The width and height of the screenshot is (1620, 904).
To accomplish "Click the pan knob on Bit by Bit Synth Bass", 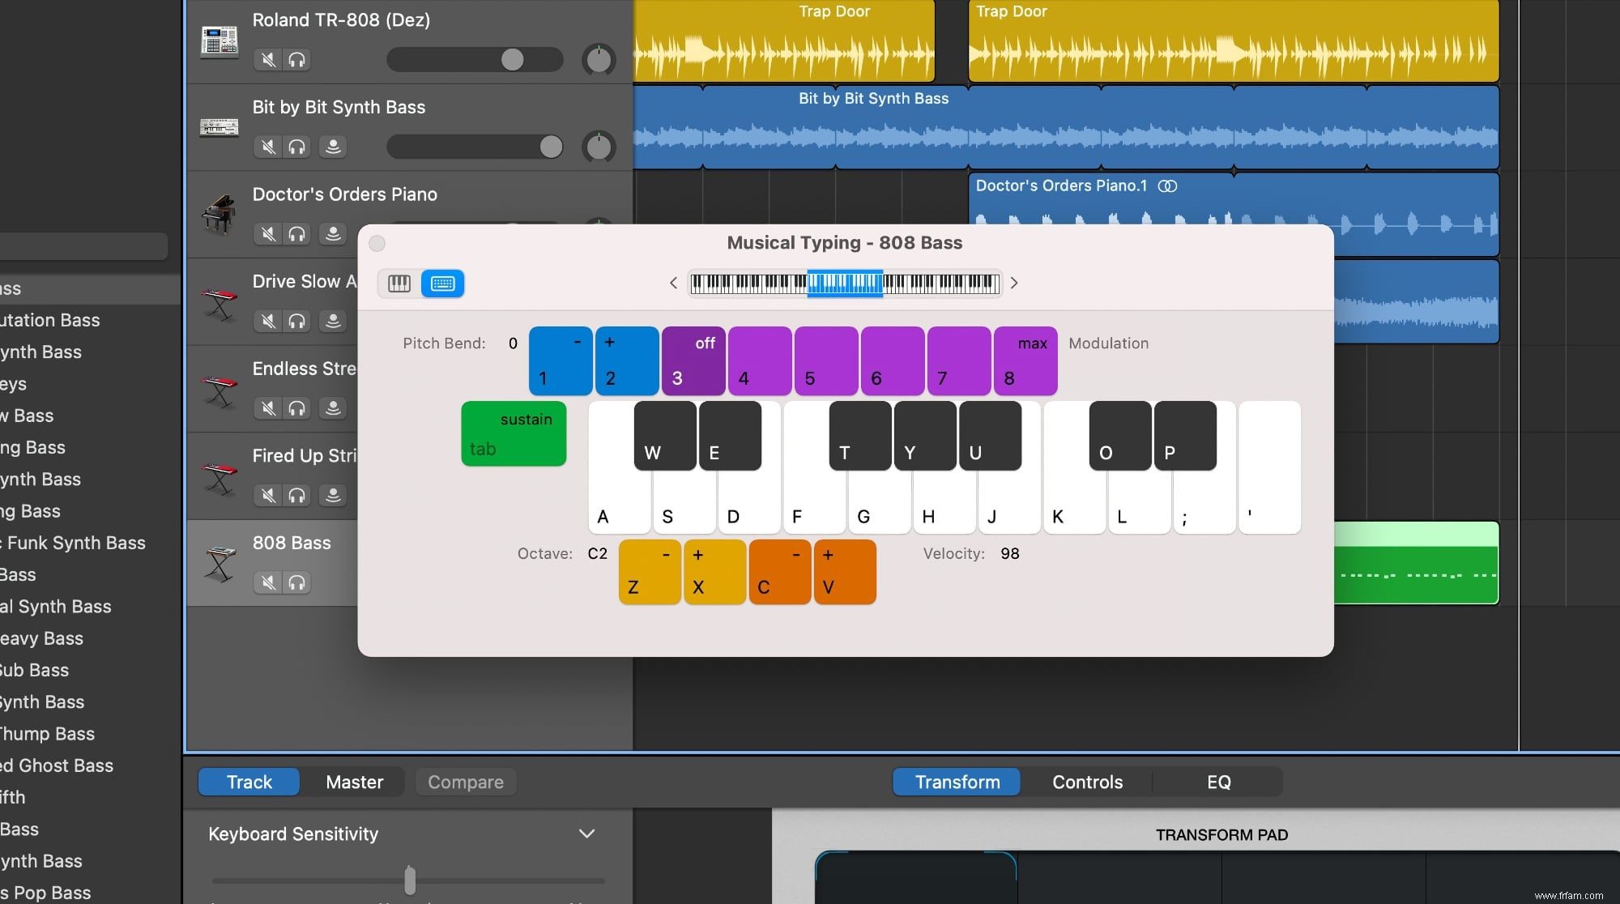I will [599, 147].
